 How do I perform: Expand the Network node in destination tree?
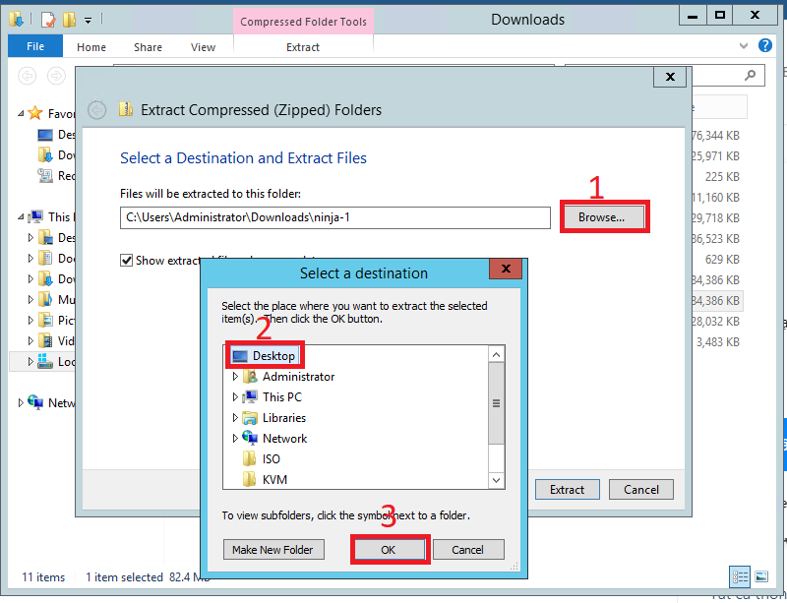235,439
